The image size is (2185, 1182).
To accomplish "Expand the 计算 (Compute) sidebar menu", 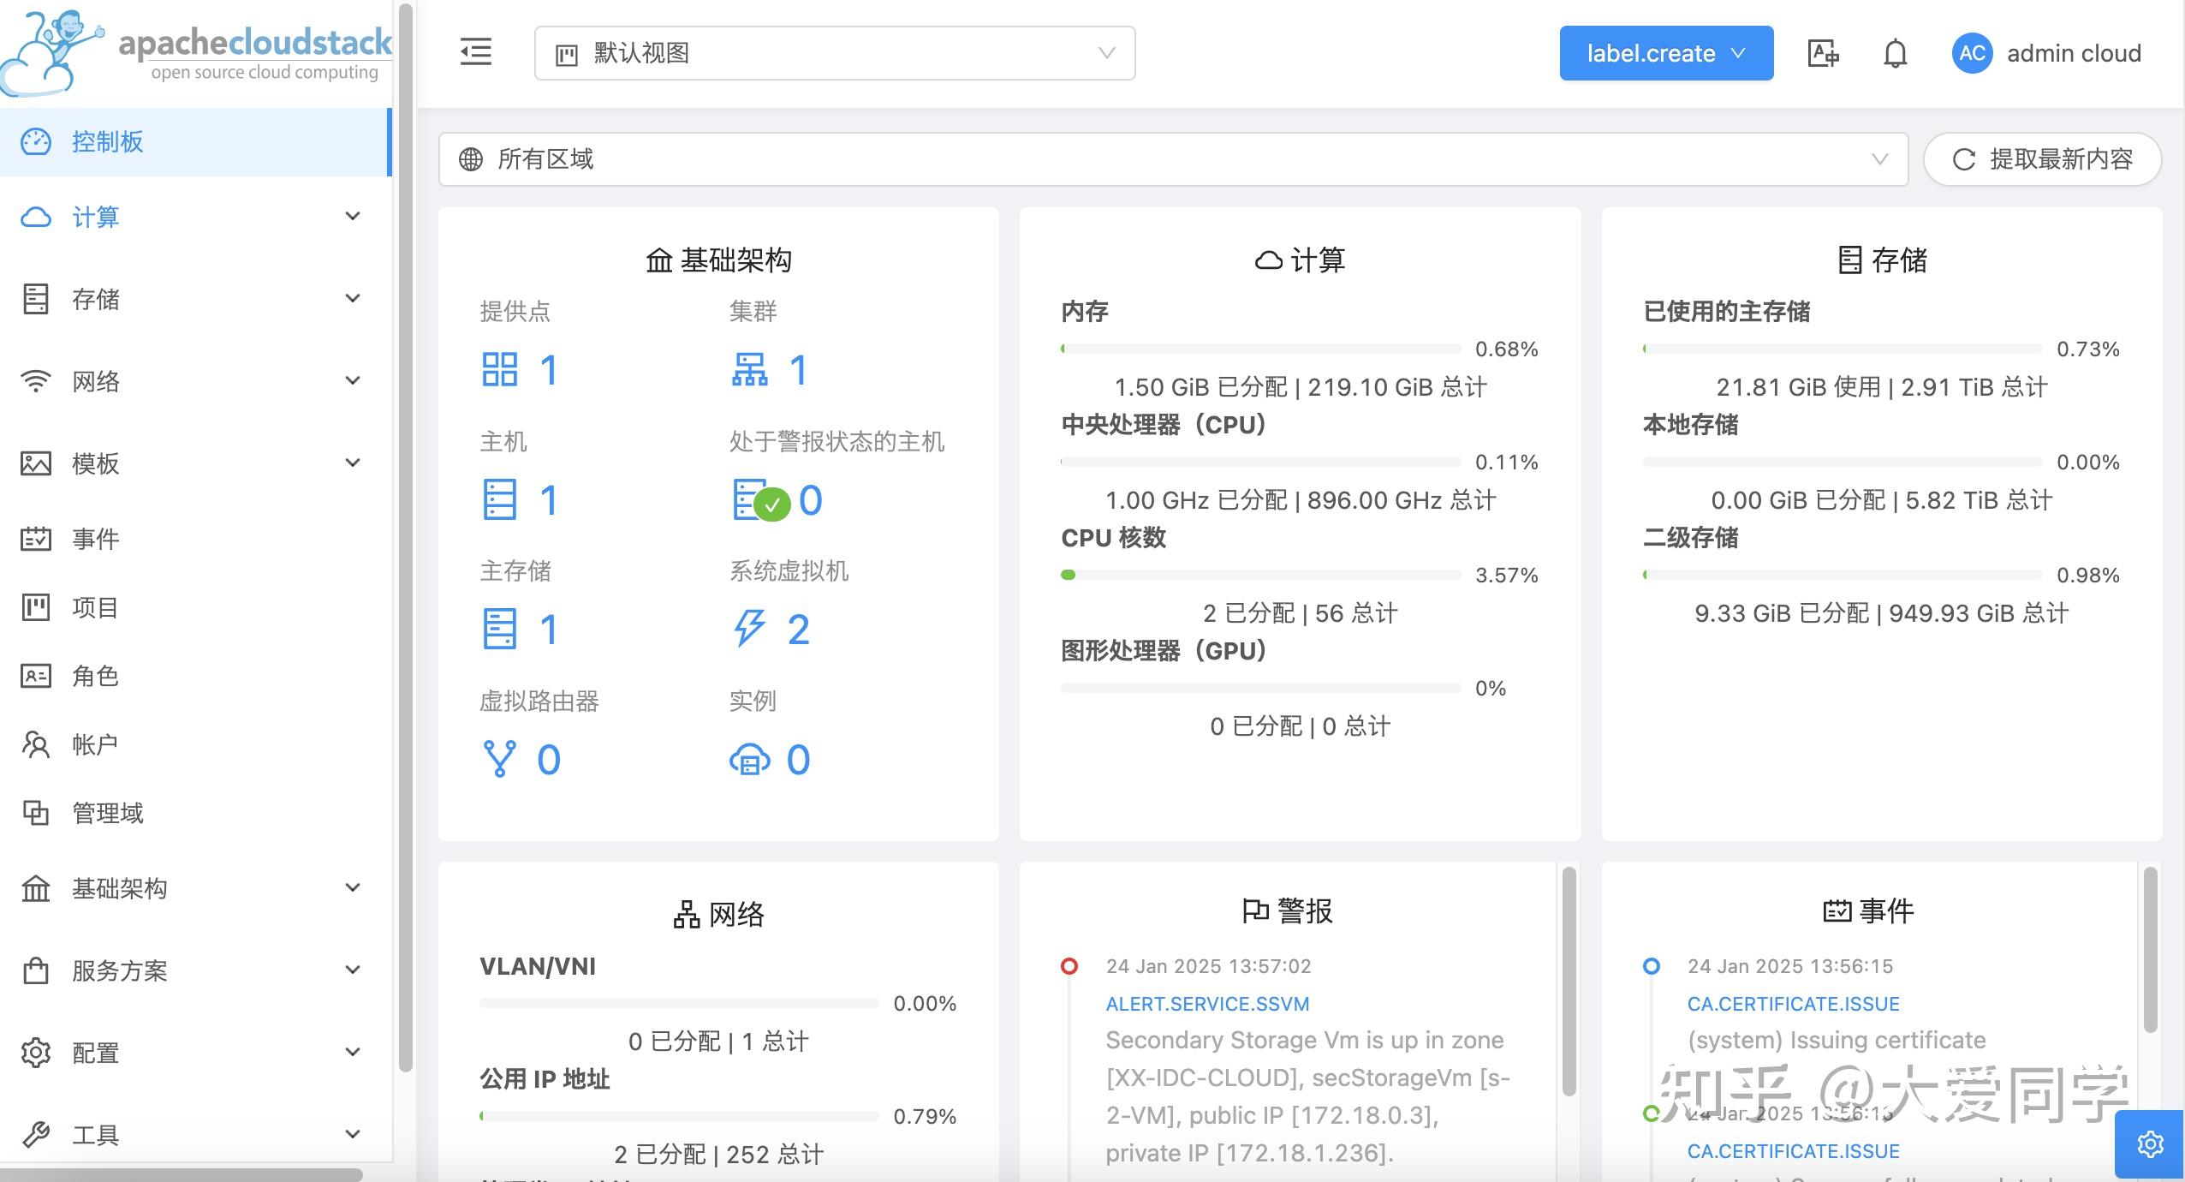I will [x=97, y=218].
